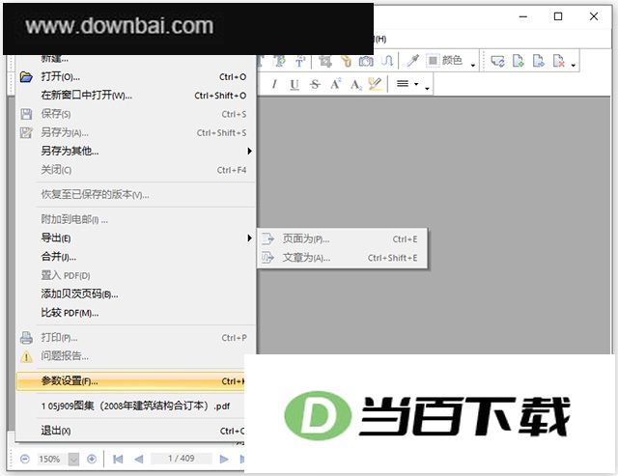Click 合并(J)... menu entry

136,257
